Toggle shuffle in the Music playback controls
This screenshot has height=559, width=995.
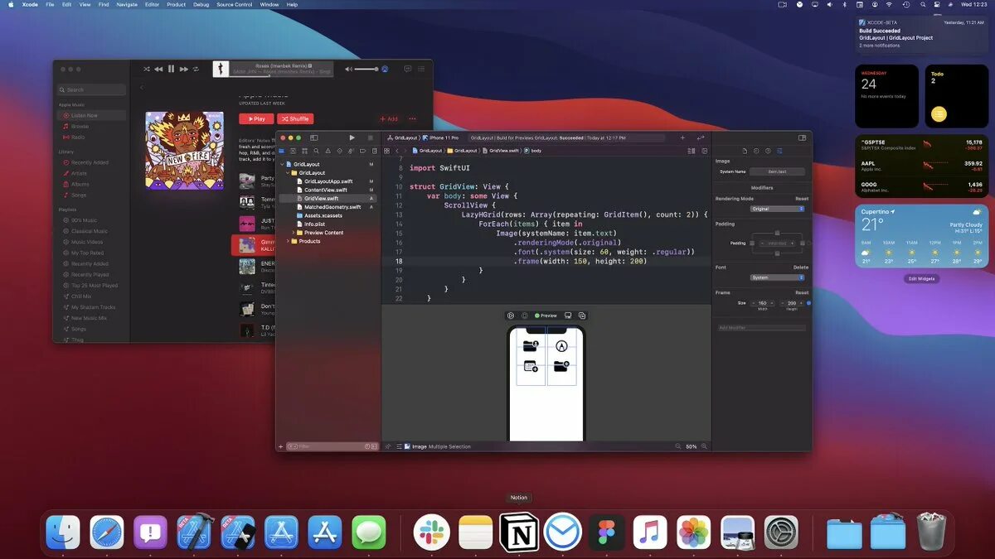click(x=147, y=69)
